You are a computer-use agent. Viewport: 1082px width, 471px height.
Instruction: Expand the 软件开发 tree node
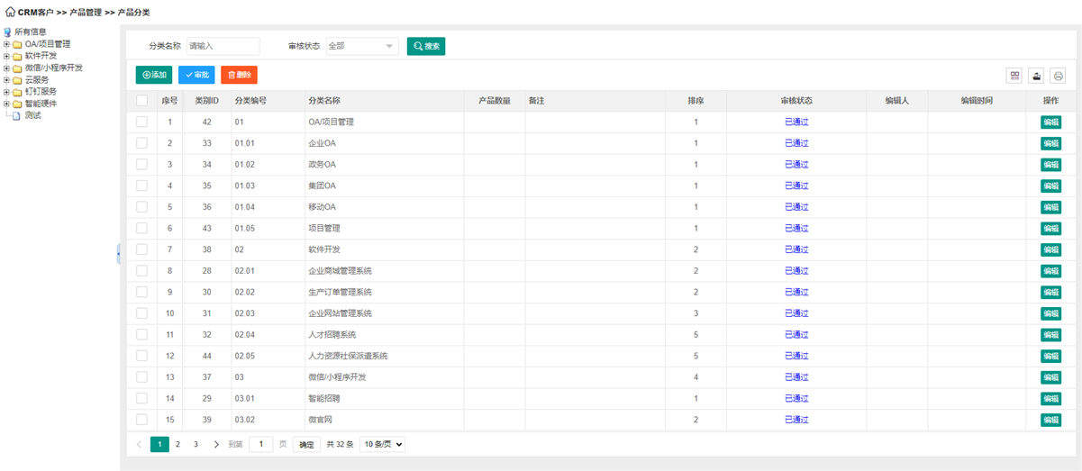[x=6, y=56]
